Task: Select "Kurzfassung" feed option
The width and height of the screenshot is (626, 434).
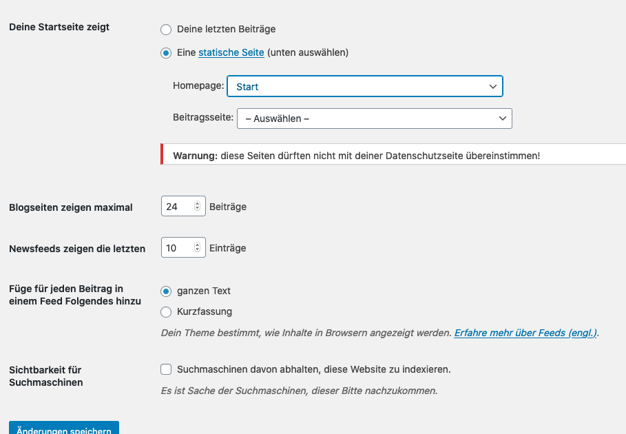Action: click(165, 311)
